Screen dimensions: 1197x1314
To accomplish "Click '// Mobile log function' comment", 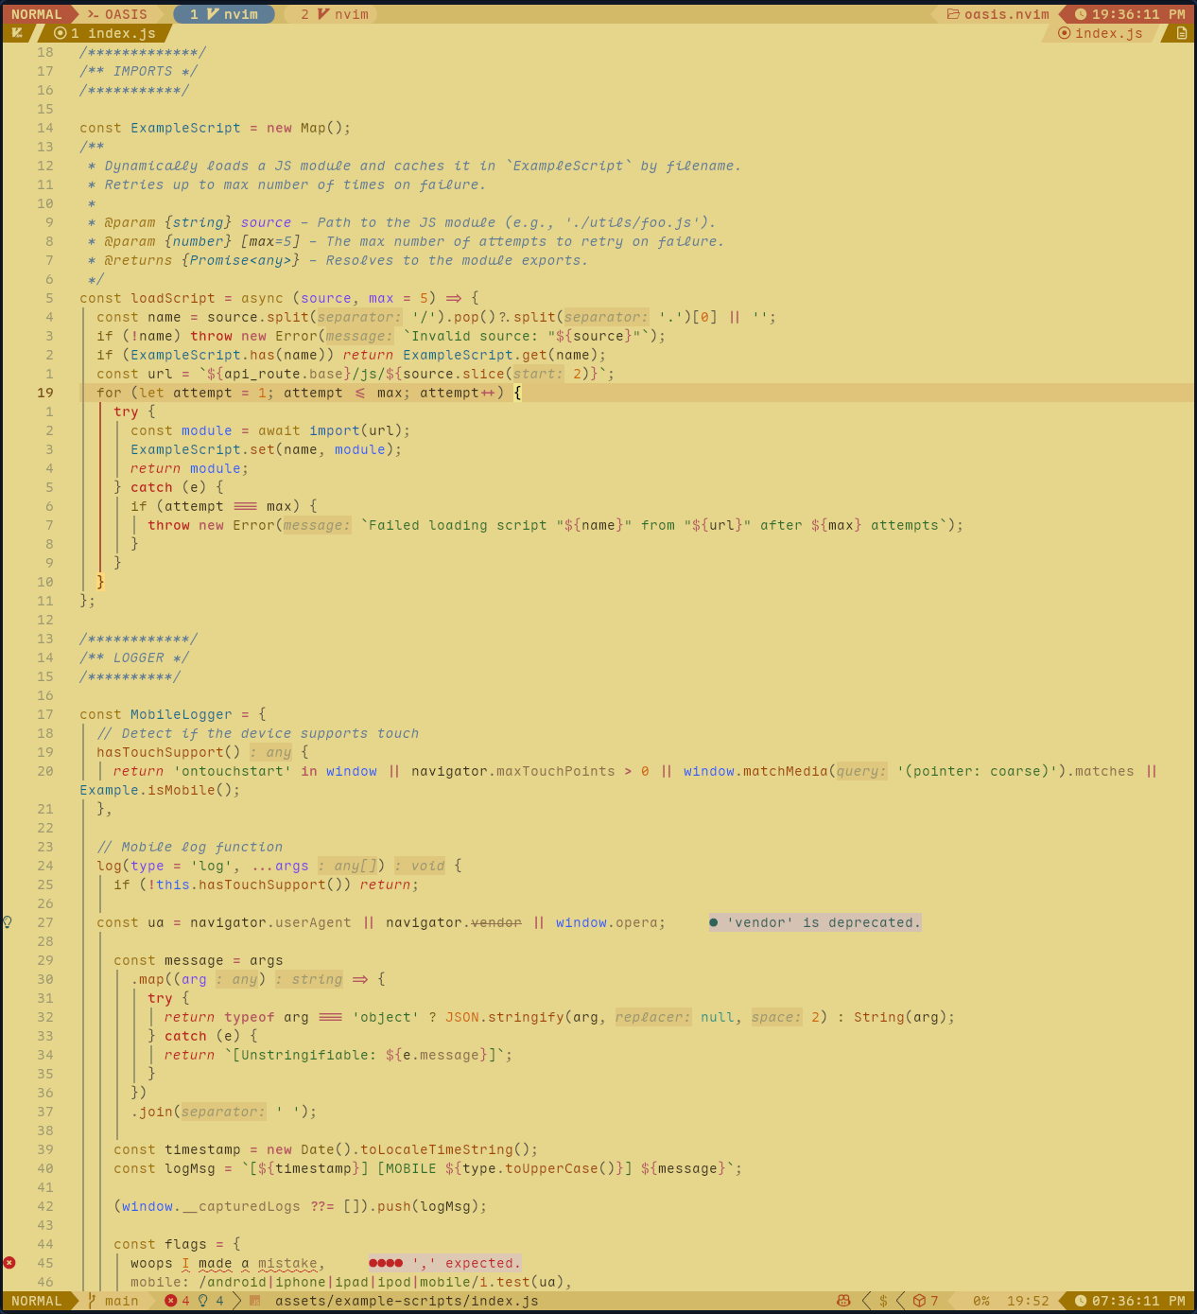I will (189, 847).
